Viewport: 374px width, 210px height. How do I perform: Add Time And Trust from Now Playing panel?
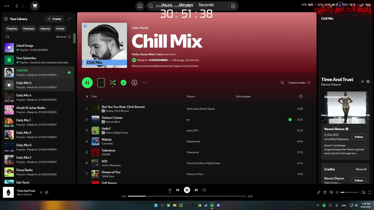(368, 82)
